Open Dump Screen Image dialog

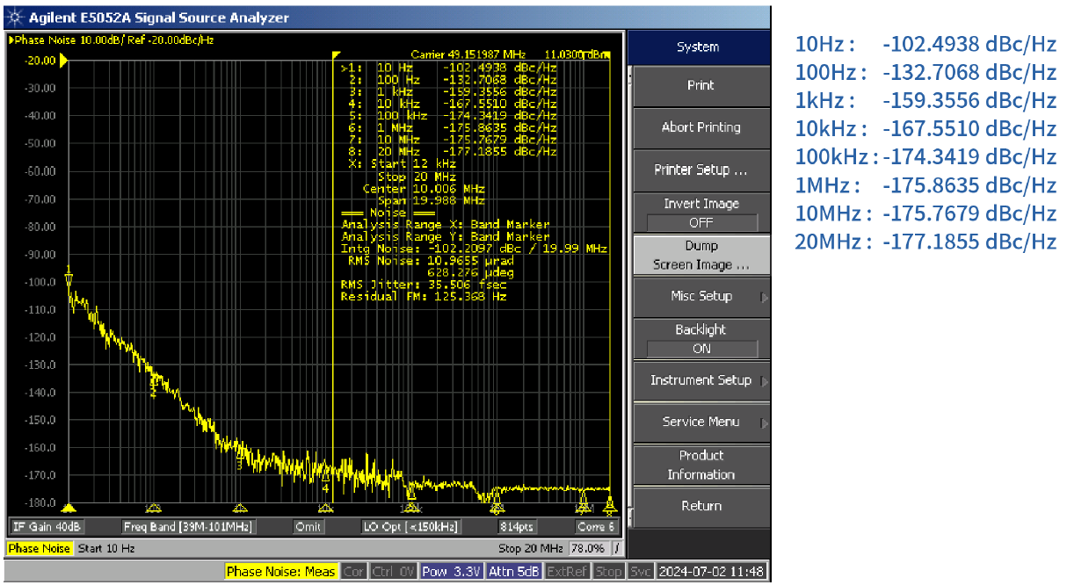click(x=700, y=255)
